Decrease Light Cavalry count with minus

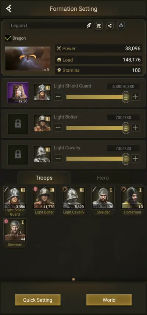[x=58, y=159]
